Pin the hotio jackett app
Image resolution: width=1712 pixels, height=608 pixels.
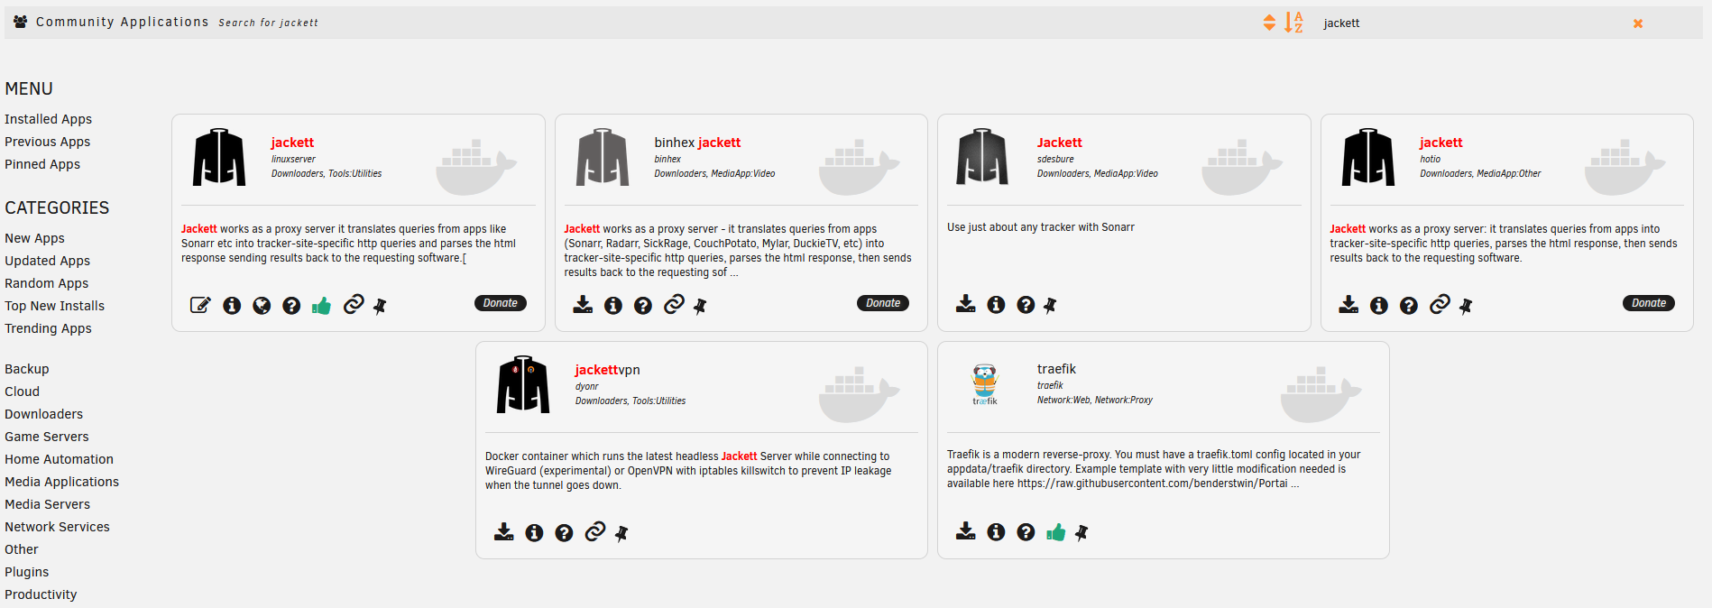pos(1466,307)
